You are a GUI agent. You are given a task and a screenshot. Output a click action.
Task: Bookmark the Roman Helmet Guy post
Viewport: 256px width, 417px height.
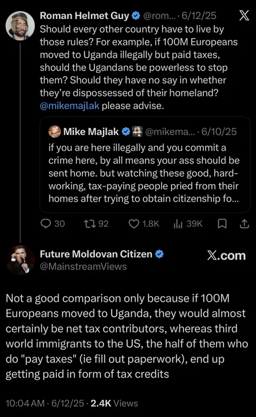coord(222,224)
